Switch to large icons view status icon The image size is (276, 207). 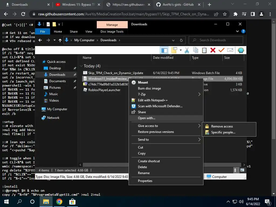point(242,170)
